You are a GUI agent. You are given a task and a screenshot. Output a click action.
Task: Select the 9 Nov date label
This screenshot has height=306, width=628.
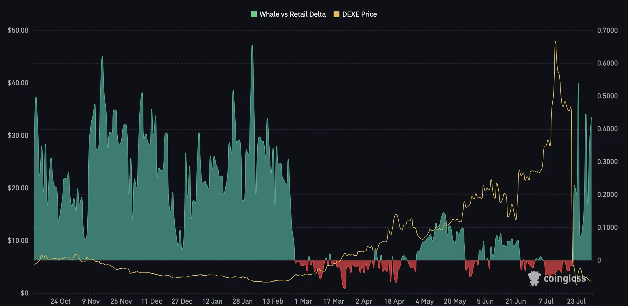(x=91, y=301)
